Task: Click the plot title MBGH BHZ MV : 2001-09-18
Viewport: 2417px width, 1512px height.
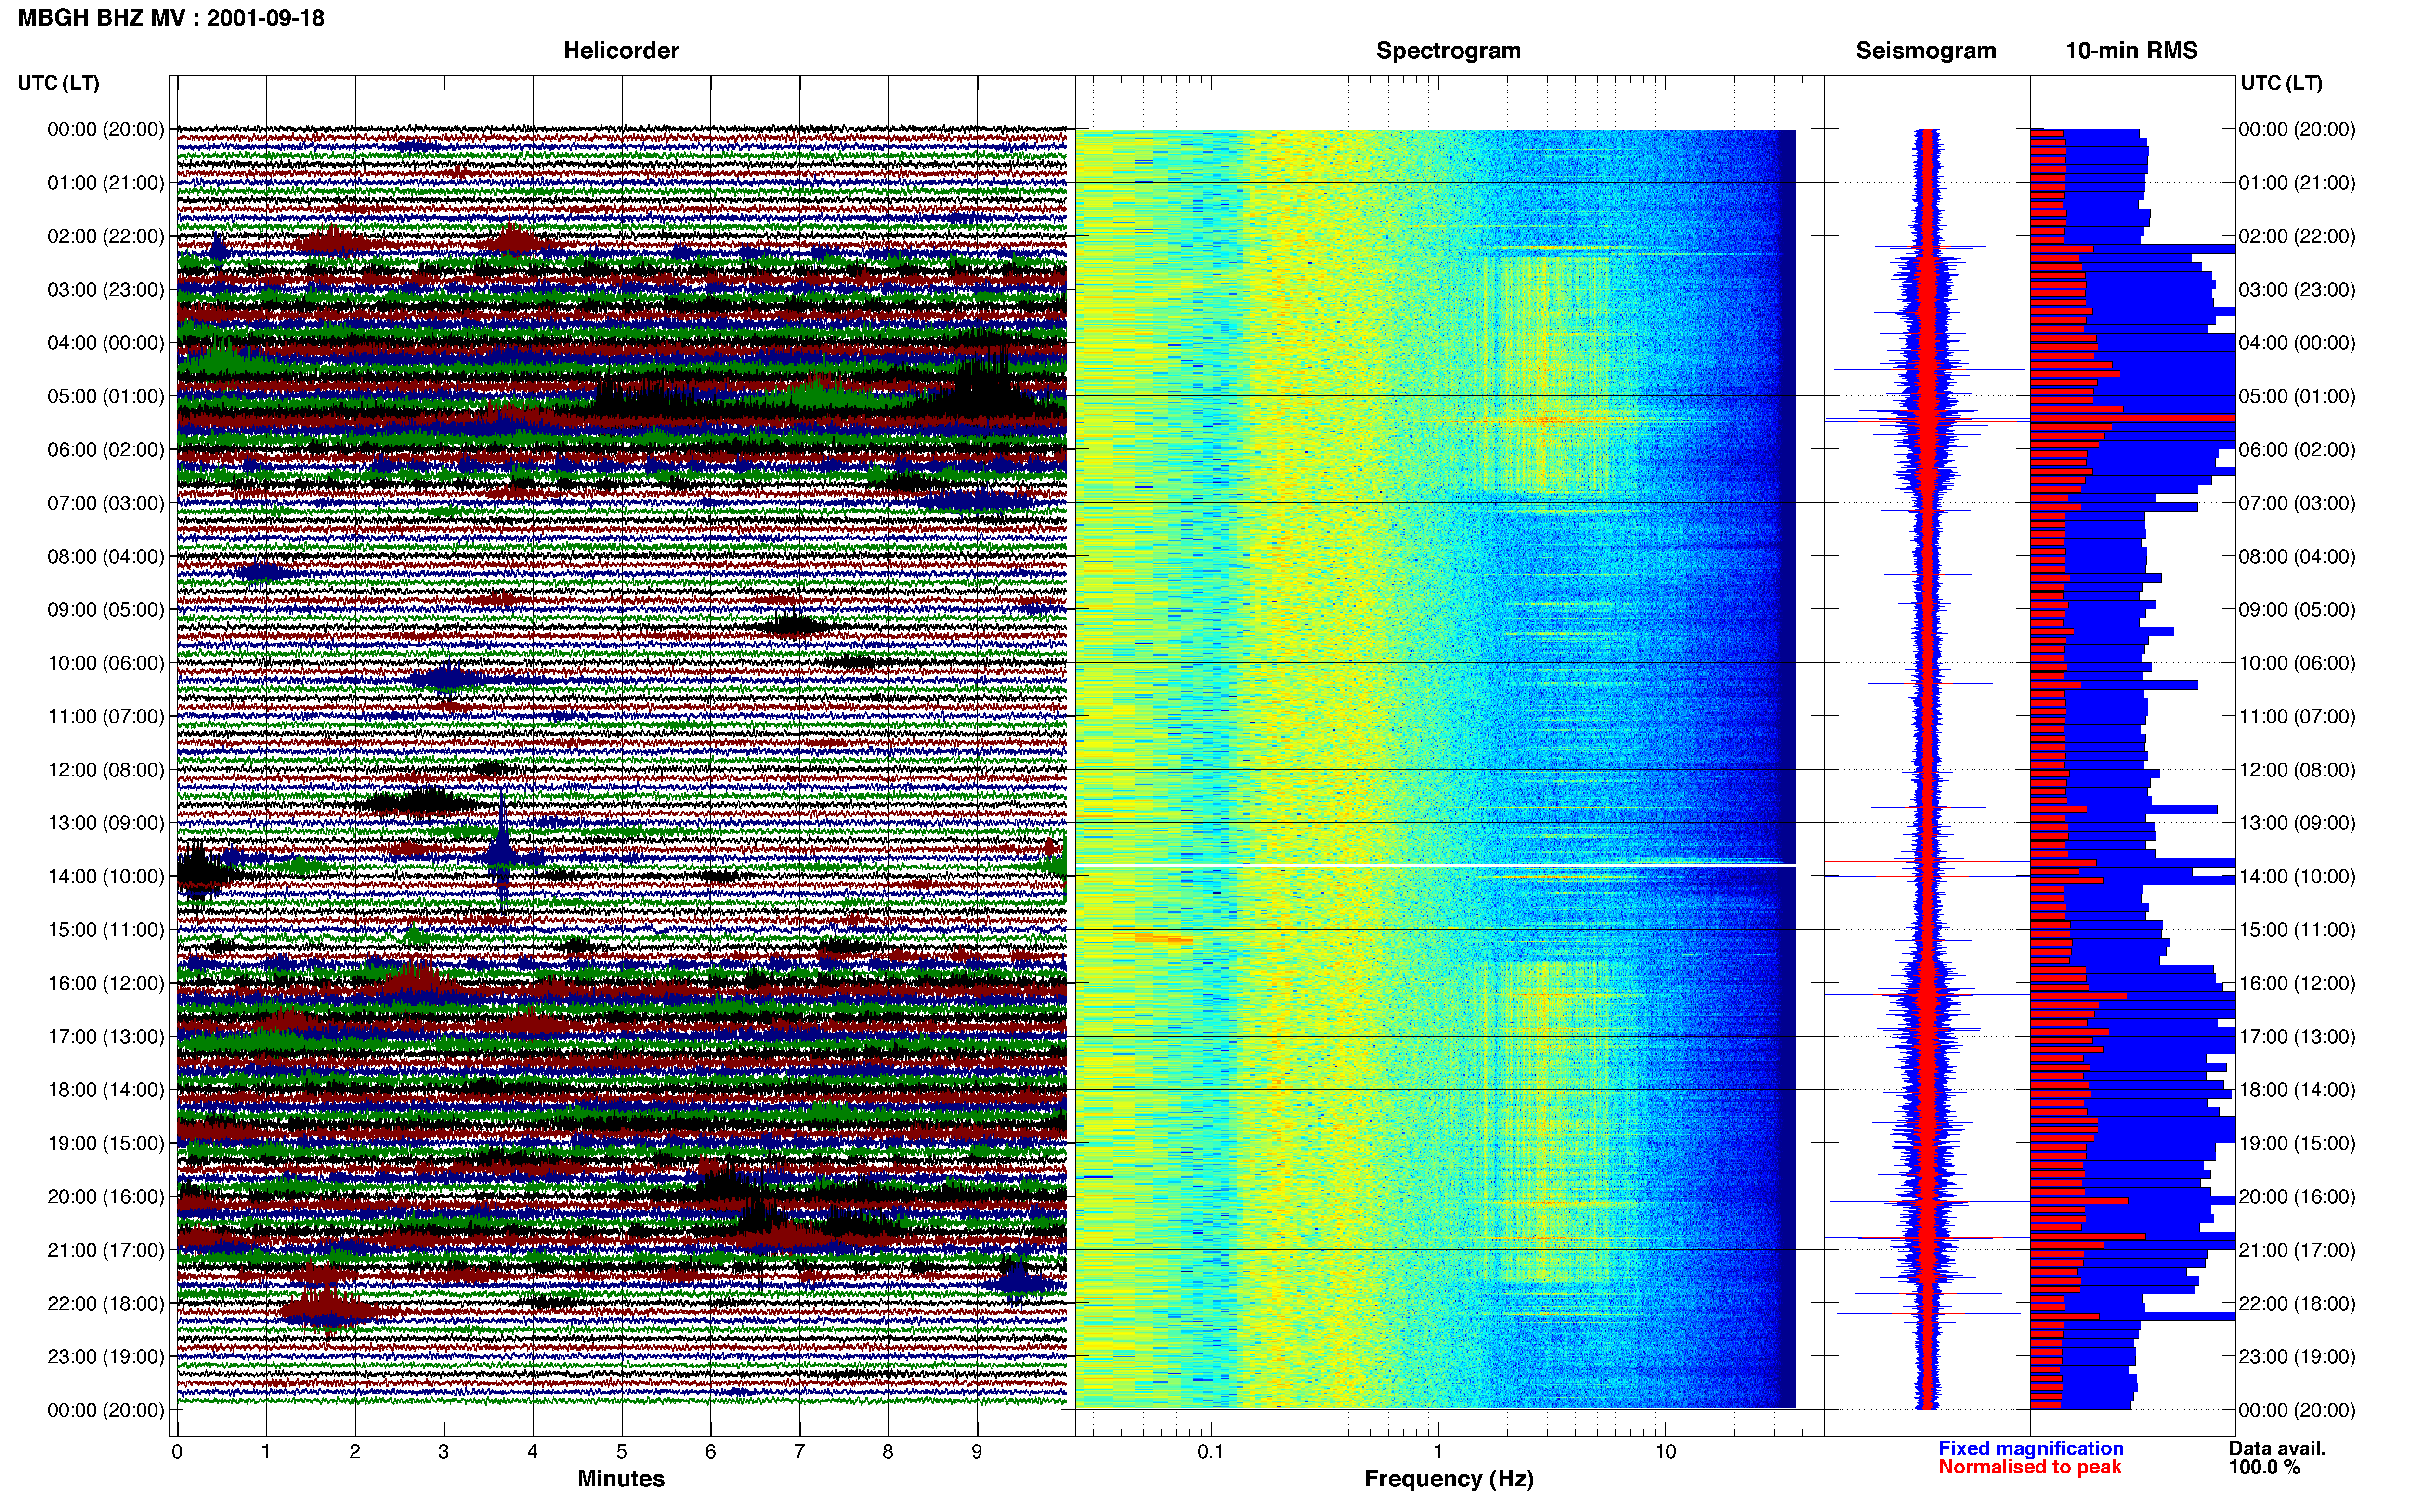Action: point(171,18)
